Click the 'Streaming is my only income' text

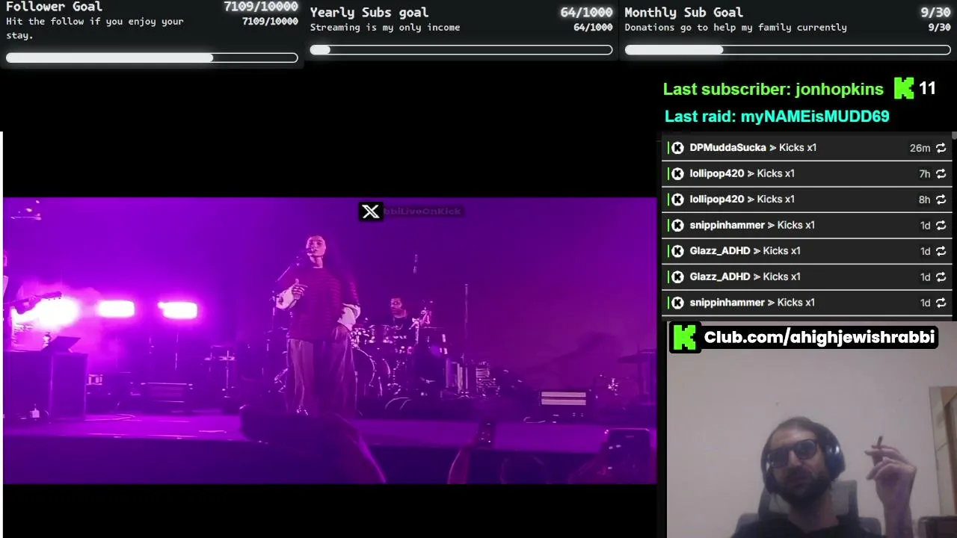385,28
